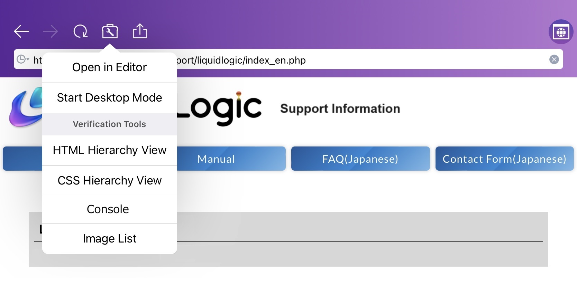The width and height of the screenshot is (577, 304).
Task: Click the URL address field text
Action: coord(241,60)
